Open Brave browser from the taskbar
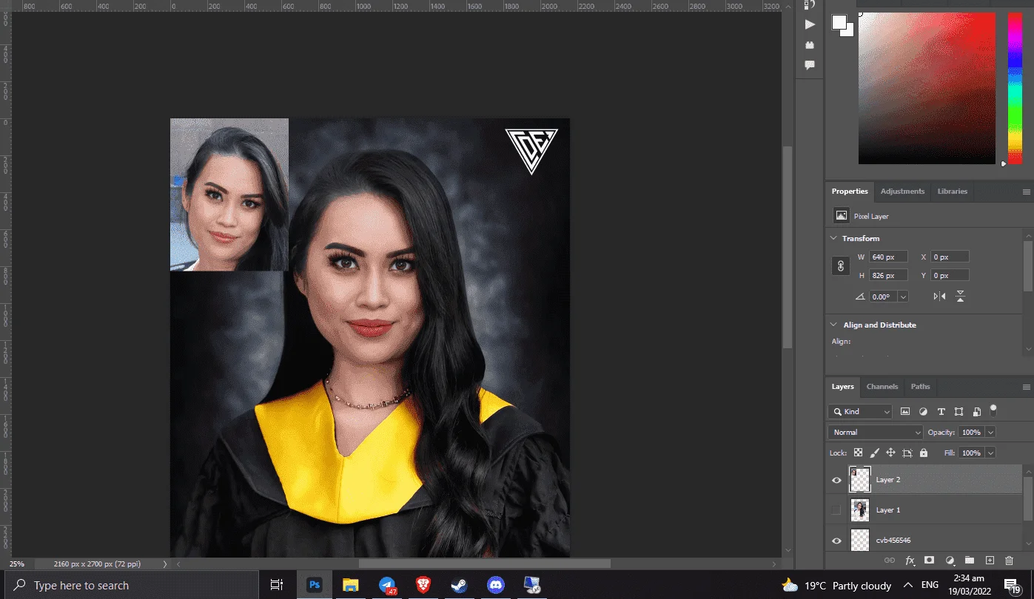The image size is (1034, 599). pos(423,585)
